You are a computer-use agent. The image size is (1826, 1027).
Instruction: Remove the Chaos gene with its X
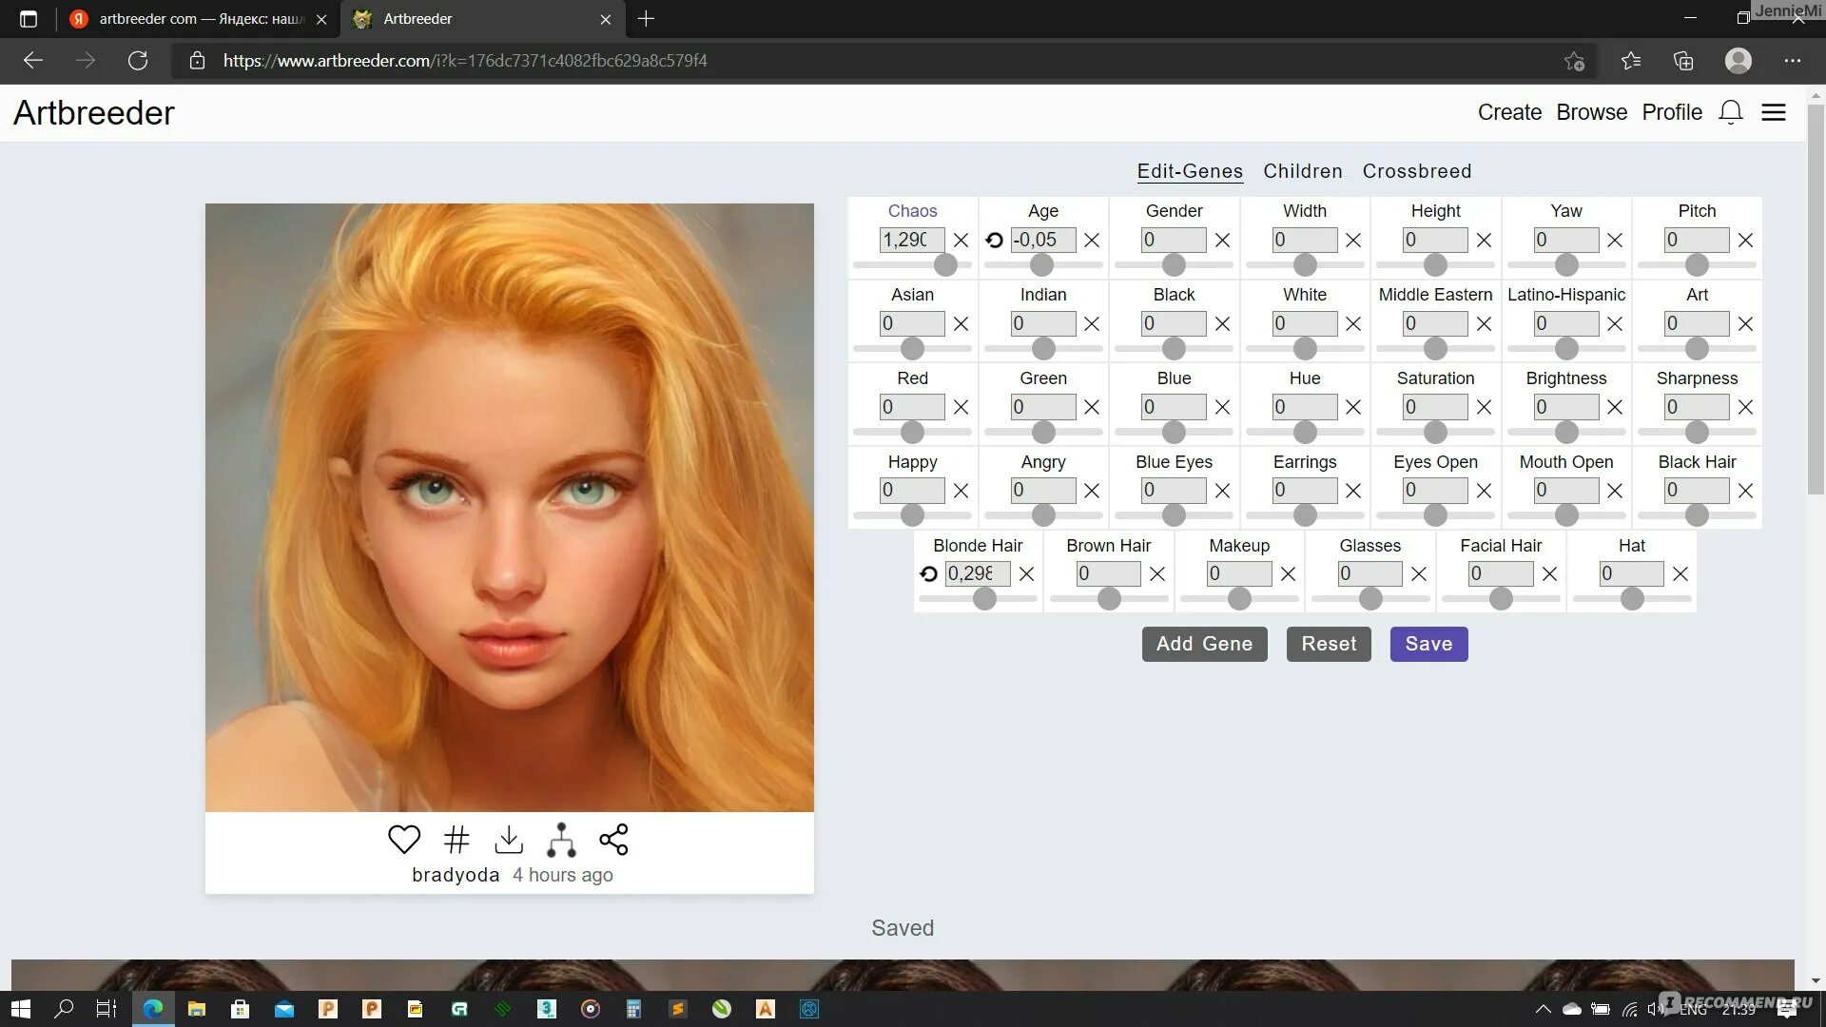click(962, 241)
